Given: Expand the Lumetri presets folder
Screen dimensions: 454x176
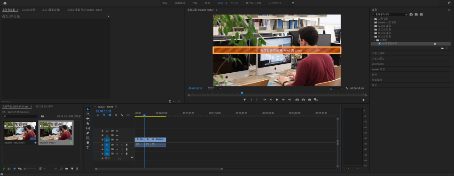Looking at the screenshot, I should click(x=372, y=22).
